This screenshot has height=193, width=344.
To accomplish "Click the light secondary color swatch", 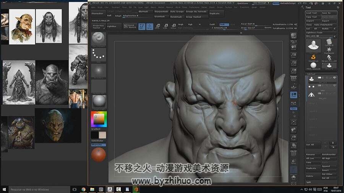I will [102, 135].
